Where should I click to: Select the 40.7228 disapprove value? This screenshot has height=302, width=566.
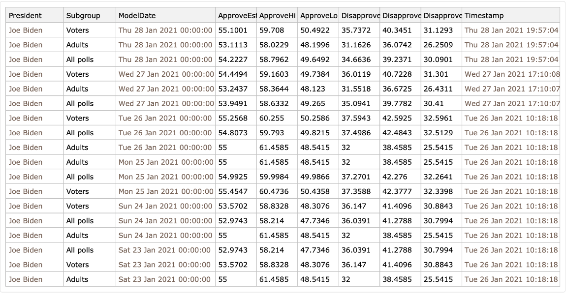(x=397, y=74)
